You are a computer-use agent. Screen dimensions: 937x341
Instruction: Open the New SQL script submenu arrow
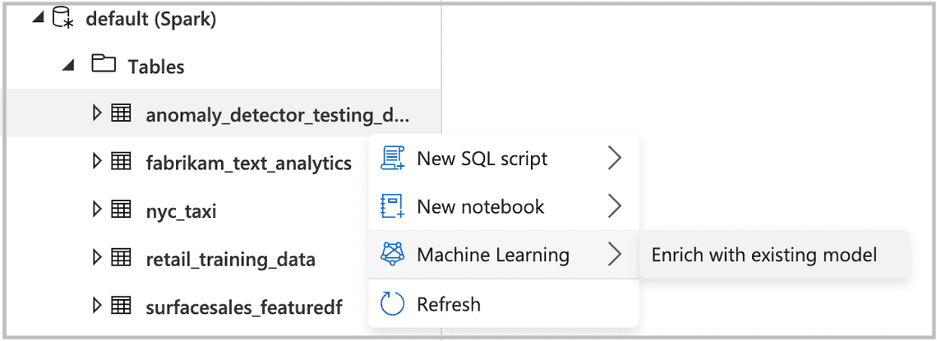[614, 159]
